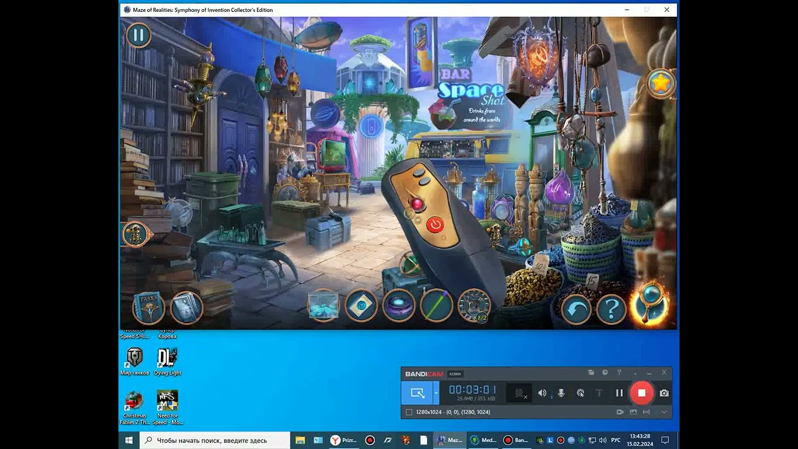Click the Windows taskbar search box
Image resolution: width=798 pixels, height=449 pixels.
pos(215,440)
